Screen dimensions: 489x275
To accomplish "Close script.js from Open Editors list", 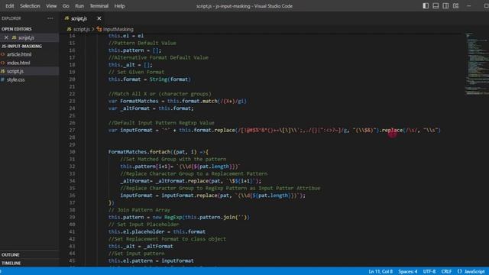I will point(6,37).
